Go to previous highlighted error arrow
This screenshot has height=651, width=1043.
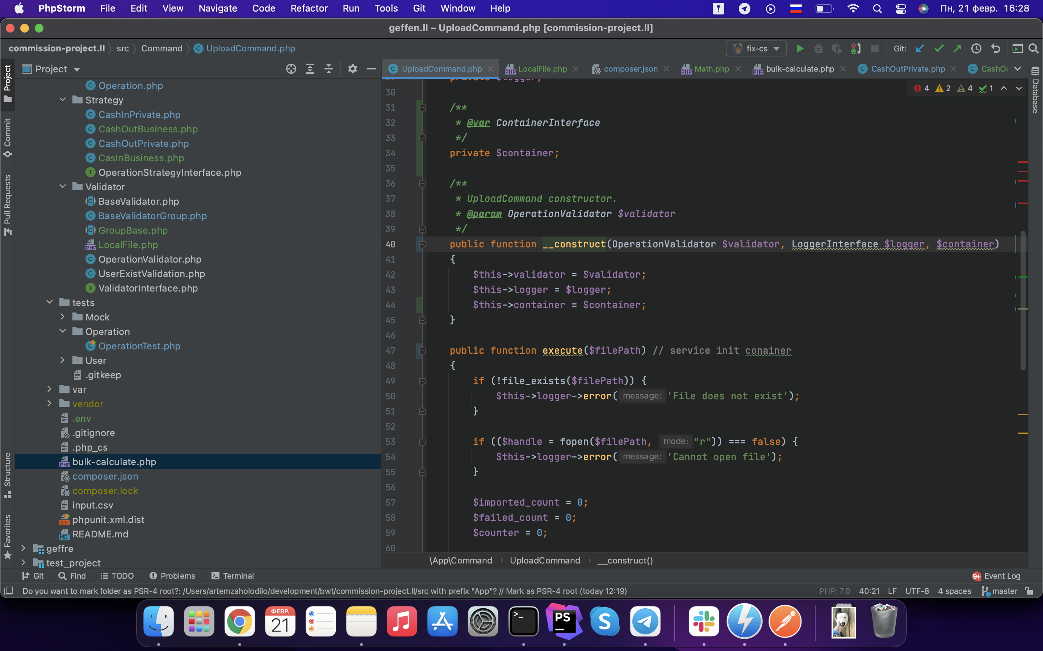coord(1004,88)
